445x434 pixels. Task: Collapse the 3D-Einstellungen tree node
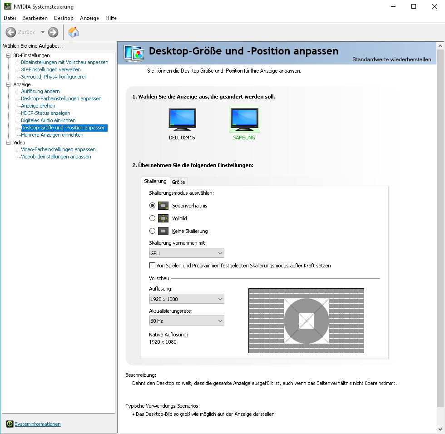pos(9,55)
